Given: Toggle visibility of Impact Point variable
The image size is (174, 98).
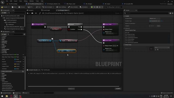Looking at the screenshot, I should coord(23,66).
